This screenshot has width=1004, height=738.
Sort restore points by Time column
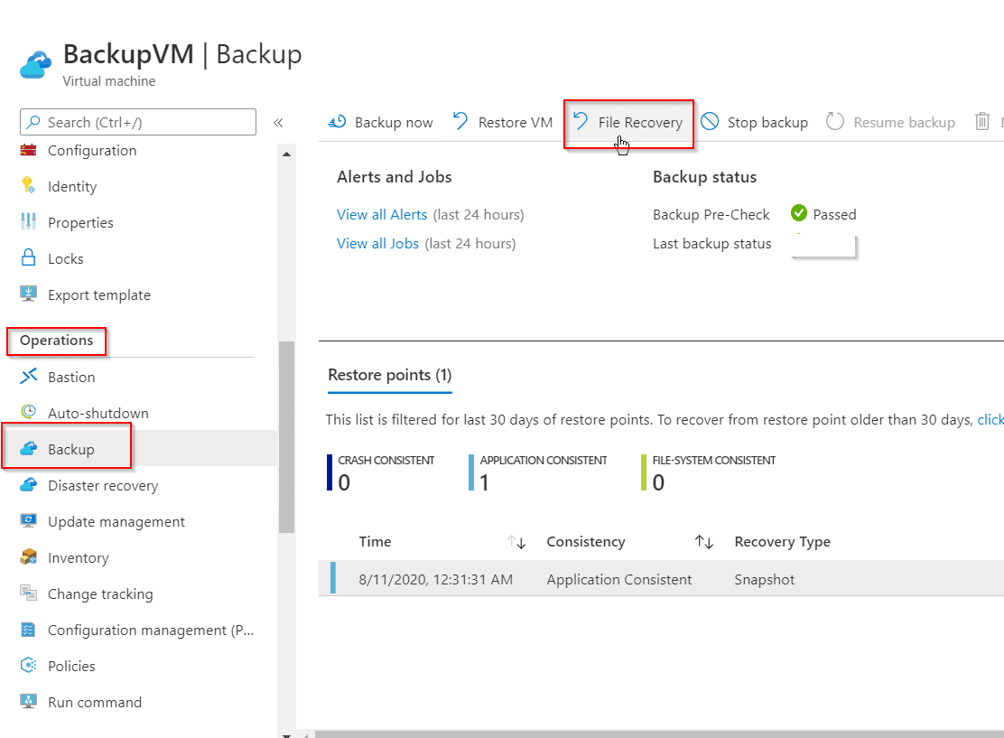click(516, 542)
